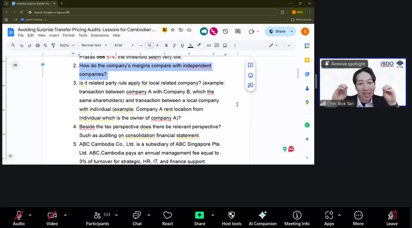Click the font size field showing 15
412x228 pixels.
coord(149,46)
